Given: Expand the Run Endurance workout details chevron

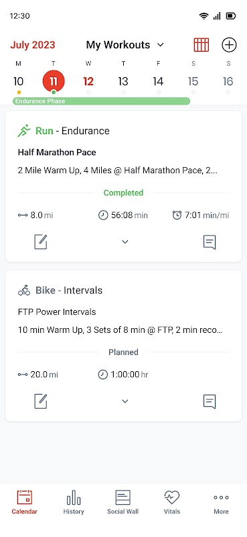Looking at the screenshot, I should click(125, 242).
